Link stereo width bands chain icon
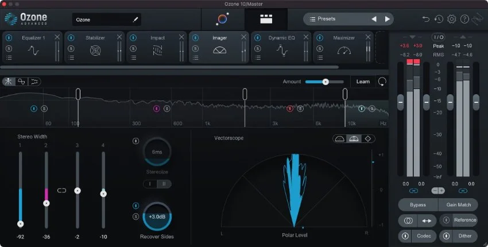The height and width of the screenshot is (247, 488). (61, 191)
